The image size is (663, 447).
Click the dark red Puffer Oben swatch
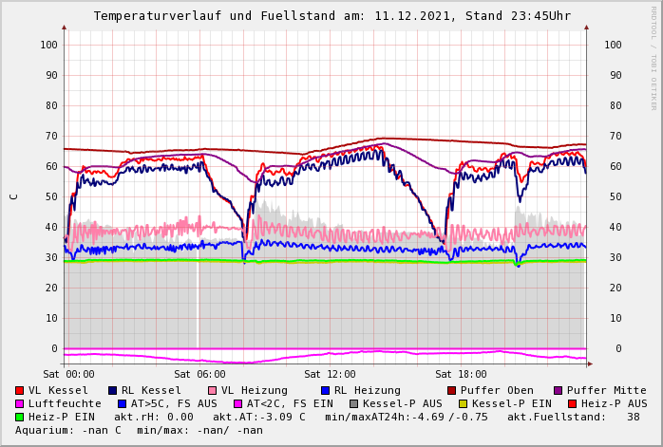(x=451, y=390)
